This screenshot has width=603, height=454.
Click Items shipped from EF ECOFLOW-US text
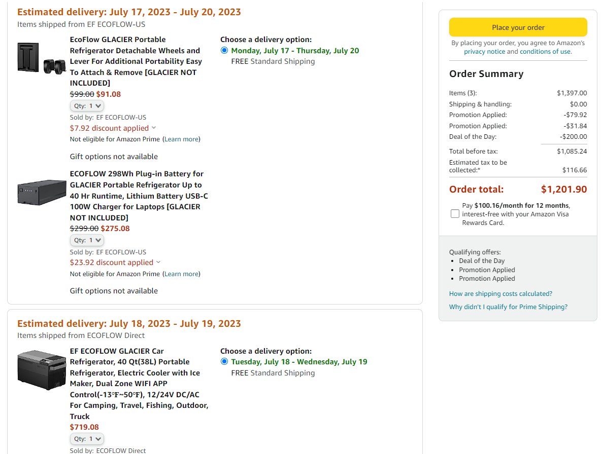pos(81,24)
